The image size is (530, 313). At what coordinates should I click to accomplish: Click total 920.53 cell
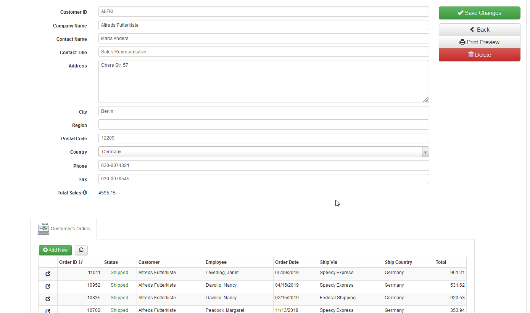[450, 299]
